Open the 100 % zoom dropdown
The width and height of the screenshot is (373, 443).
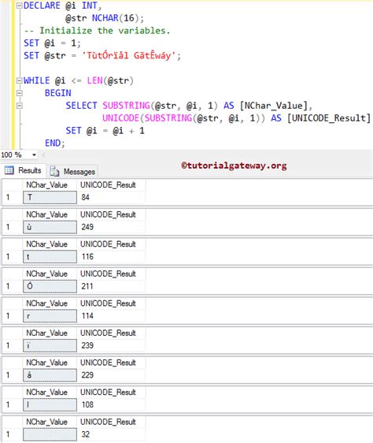pos(34,154)
